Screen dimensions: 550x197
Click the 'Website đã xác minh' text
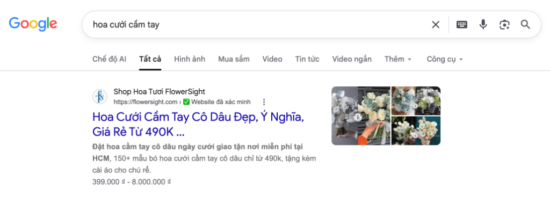221,102
